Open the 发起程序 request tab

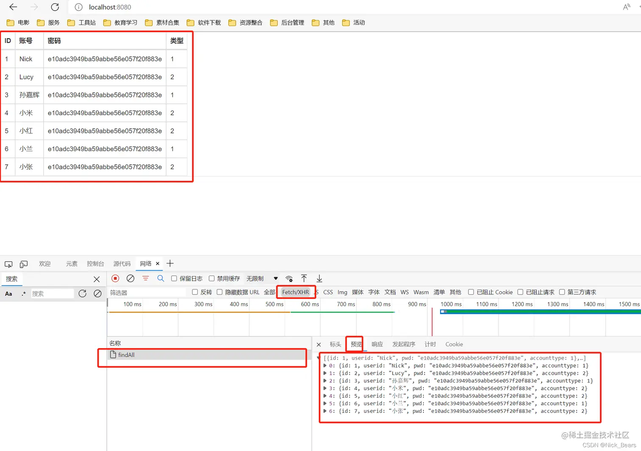[404, 344]
